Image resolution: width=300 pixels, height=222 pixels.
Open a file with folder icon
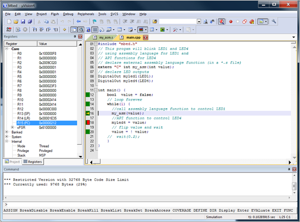click(x=16, y=22)
